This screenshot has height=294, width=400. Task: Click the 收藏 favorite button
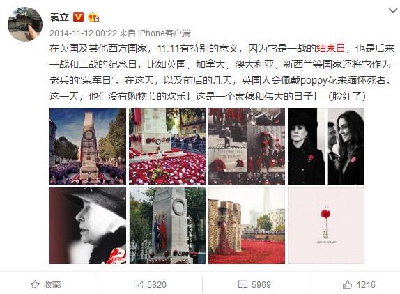(x=46, y=284)
